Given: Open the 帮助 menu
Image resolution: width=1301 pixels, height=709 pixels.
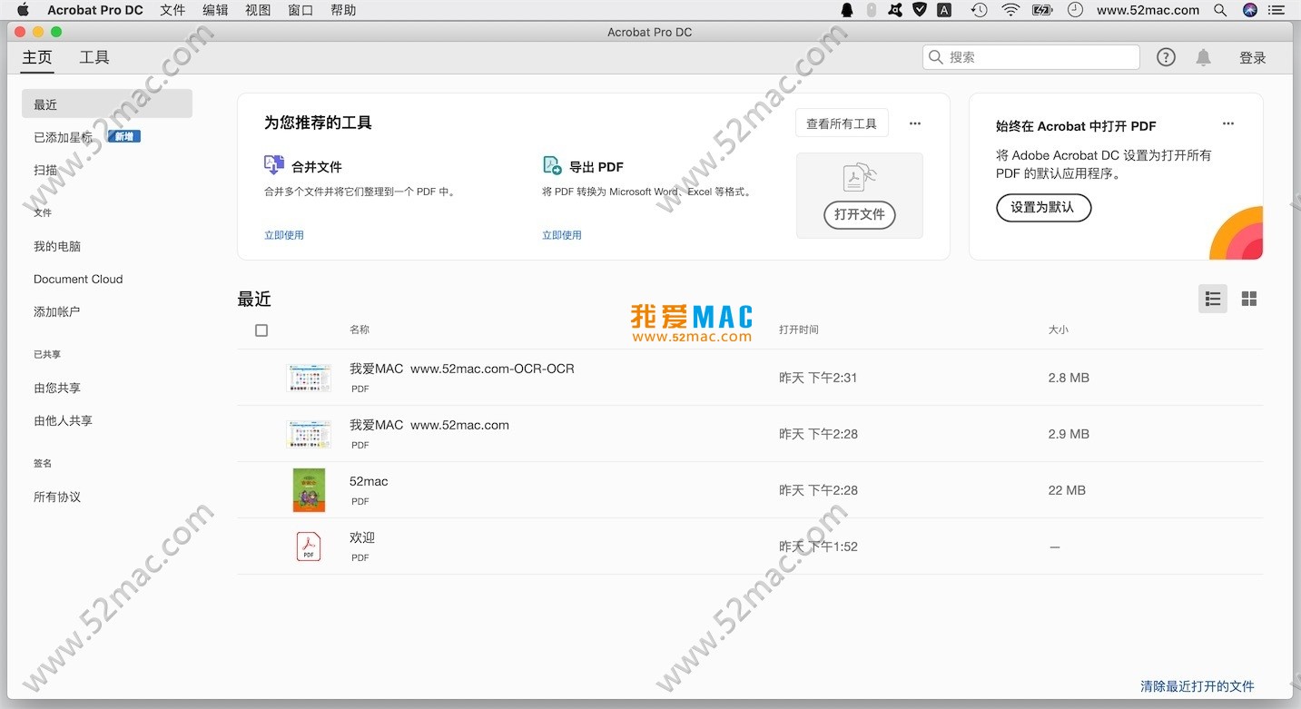Looking at the screenshot, I should tap(343, 10).
